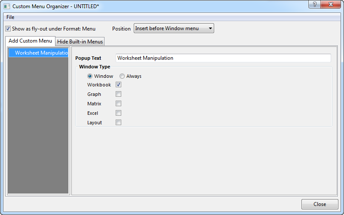
Task: Click into the Popup Text field
Action: tap(223, 58)
